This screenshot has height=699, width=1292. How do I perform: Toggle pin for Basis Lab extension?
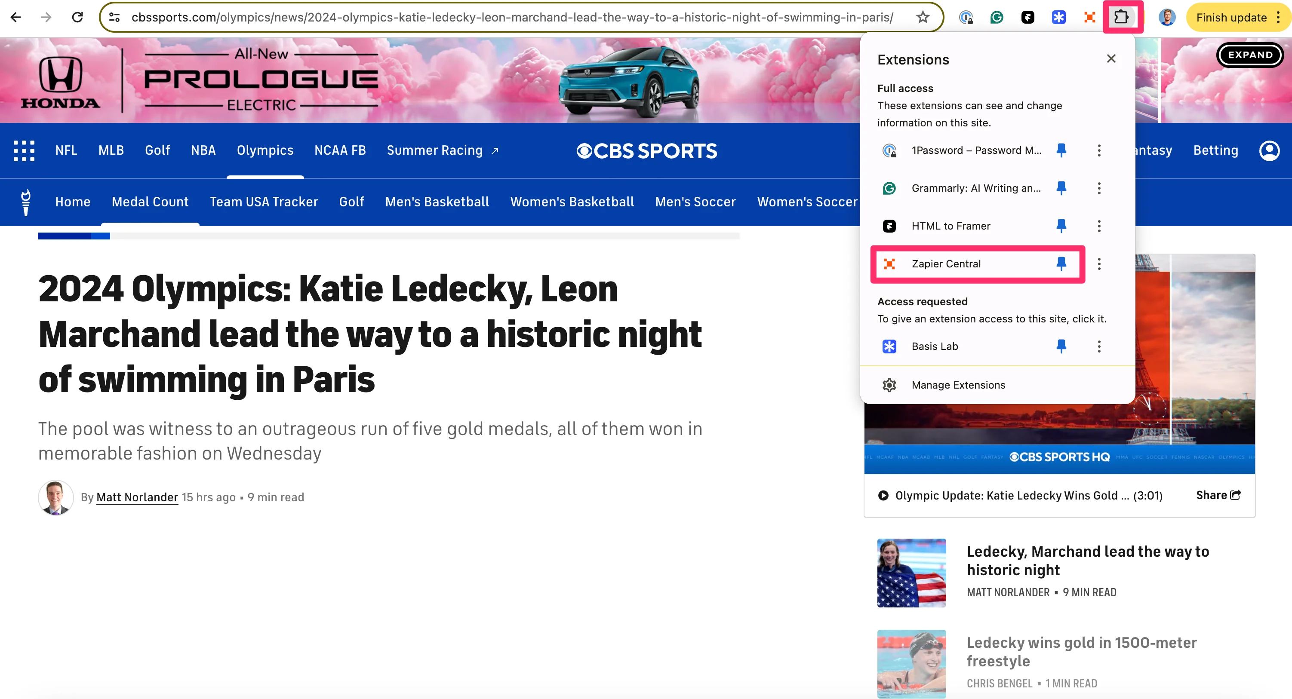(1061, 346)
